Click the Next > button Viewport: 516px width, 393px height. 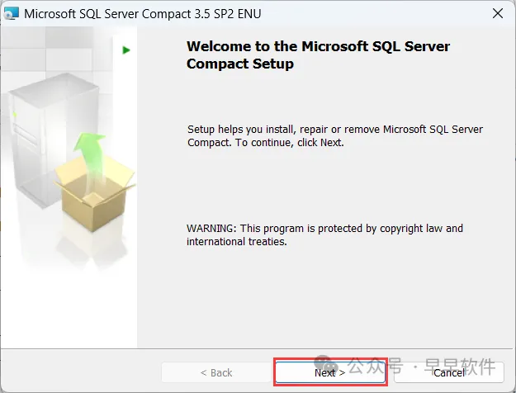(x=330, y=372)
